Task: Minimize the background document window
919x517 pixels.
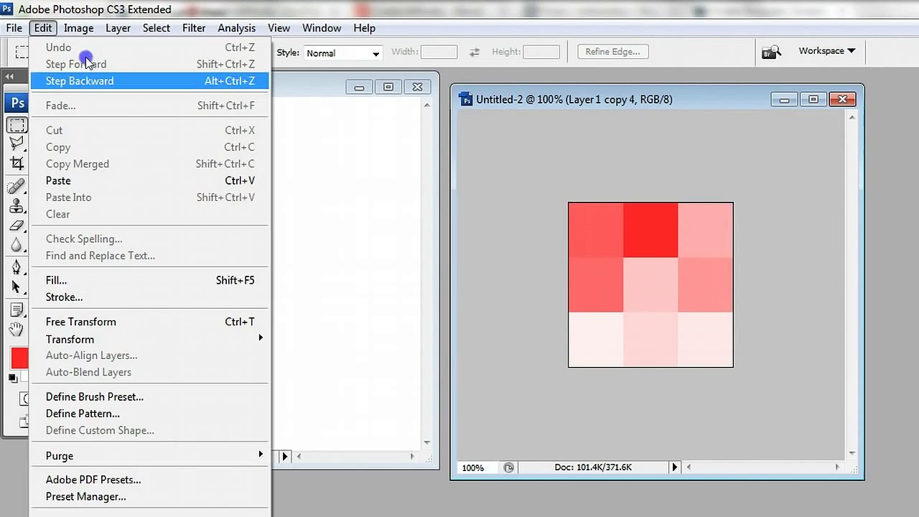Action: (x=359, y=87)
